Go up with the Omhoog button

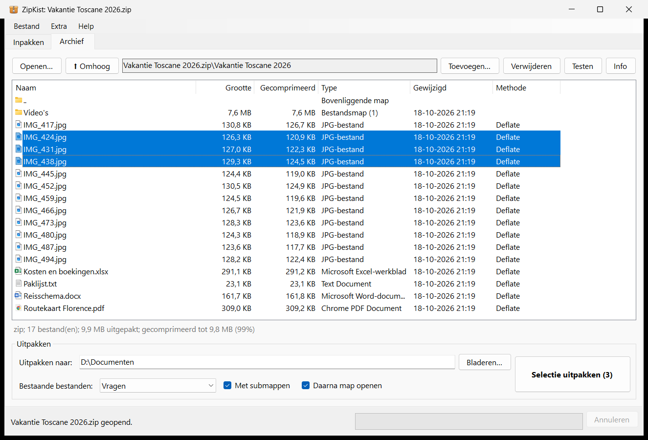click(92, 66)
